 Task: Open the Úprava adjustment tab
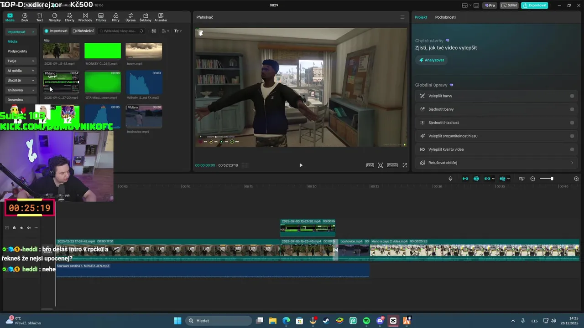point(130,17)
